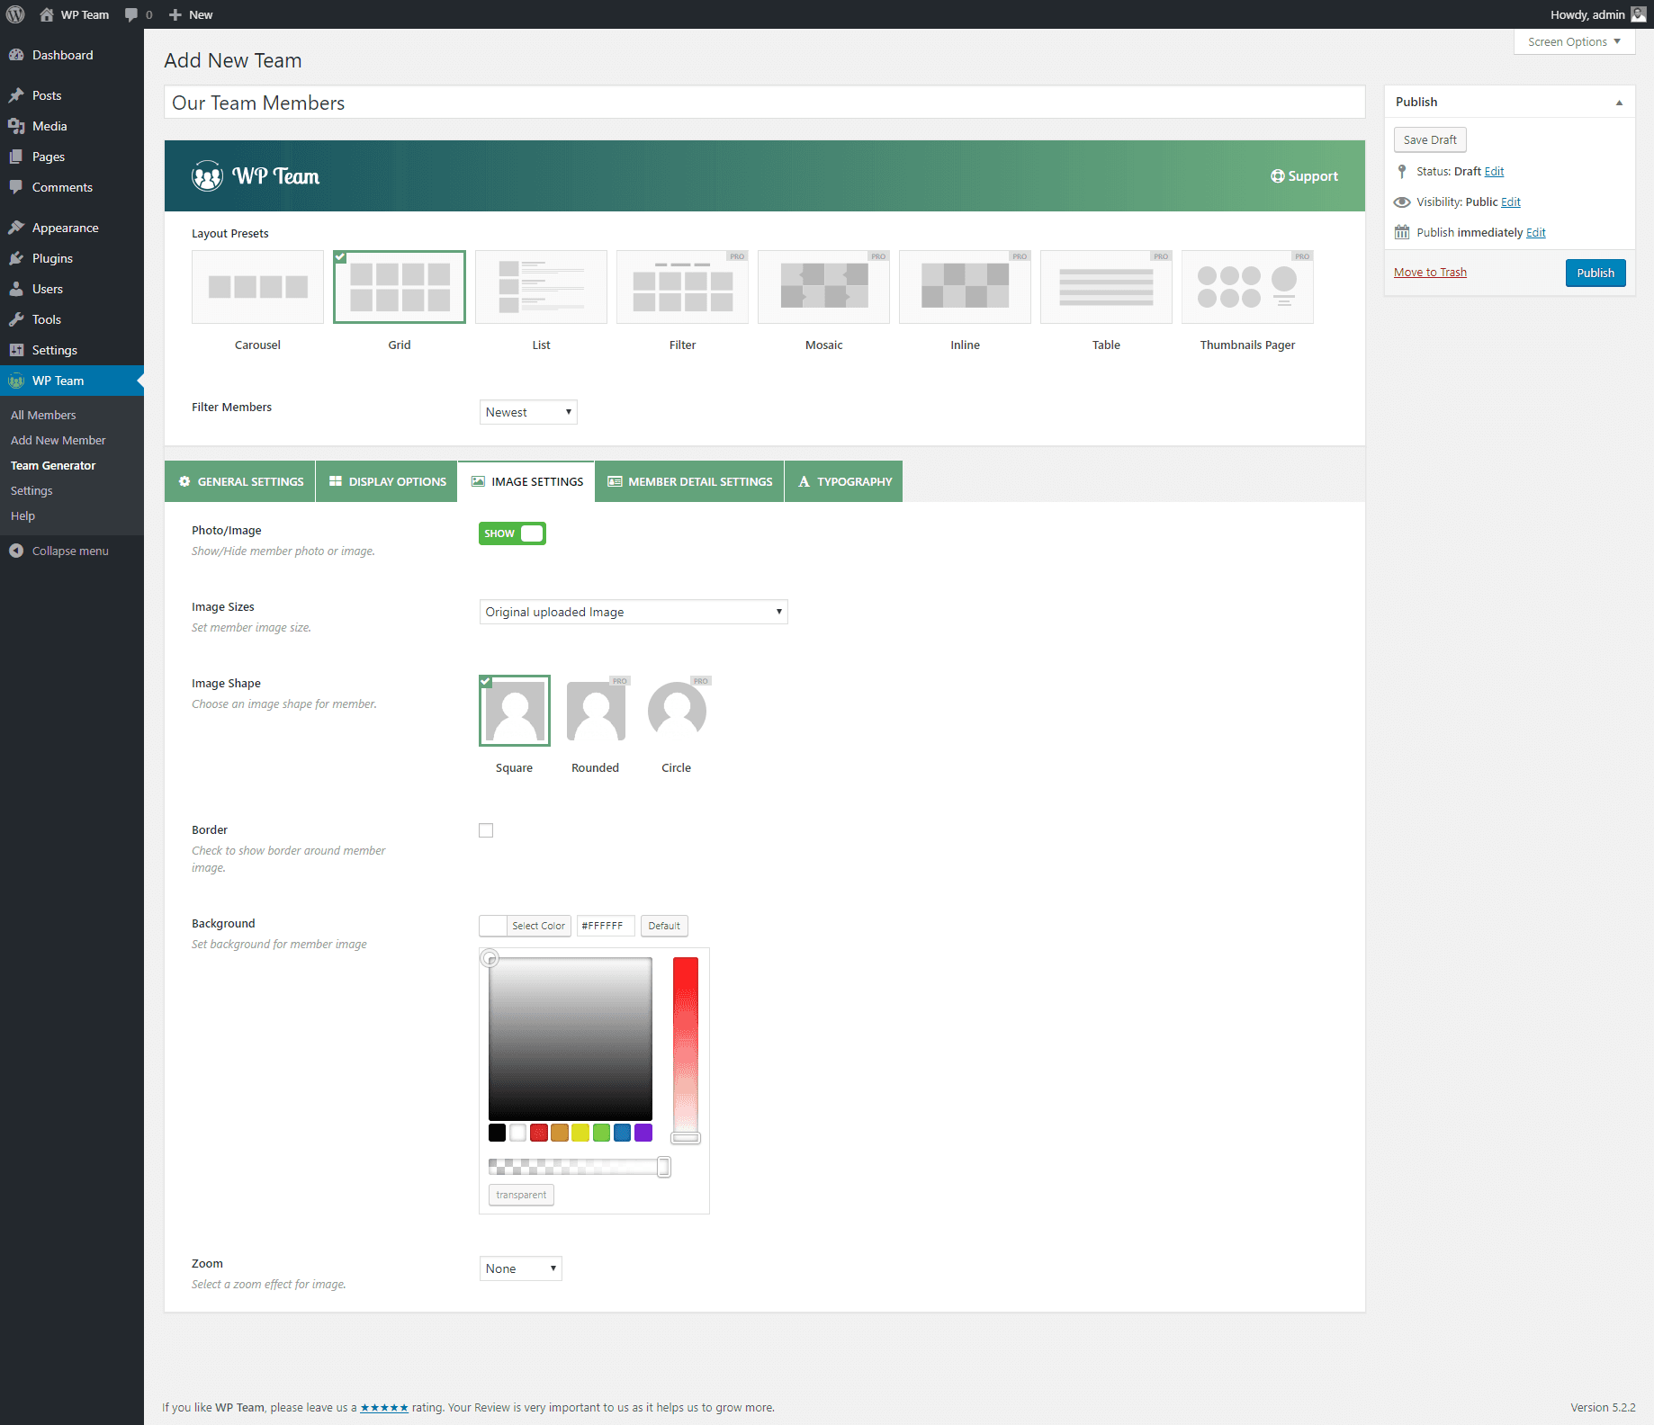
Task: Pick the Mosaic layout preset thumbnail
Action: [823, 287]
